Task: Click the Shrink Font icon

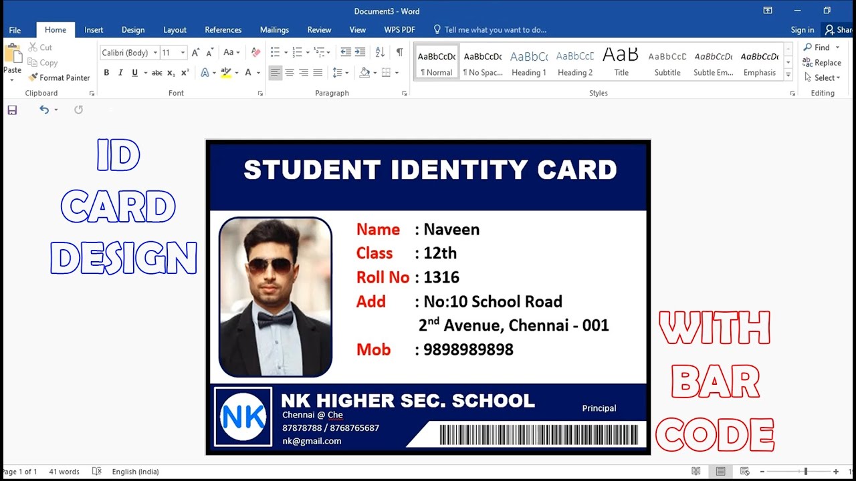Action: [x=209, y=52]
